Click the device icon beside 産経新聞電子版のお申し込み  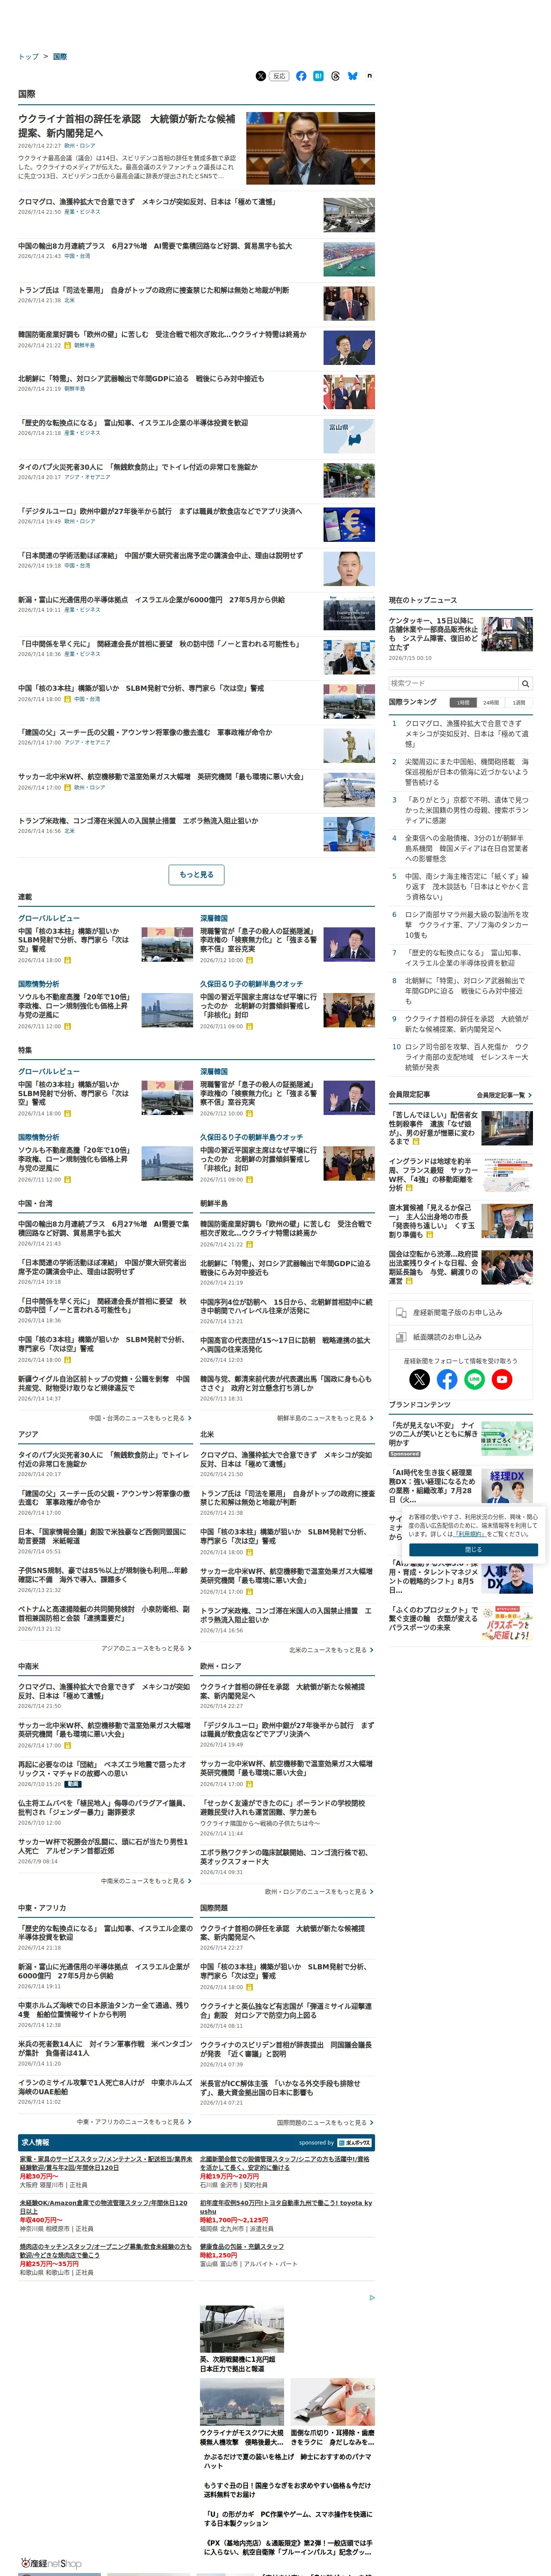pyautogui.click(x=401, y=1312)
